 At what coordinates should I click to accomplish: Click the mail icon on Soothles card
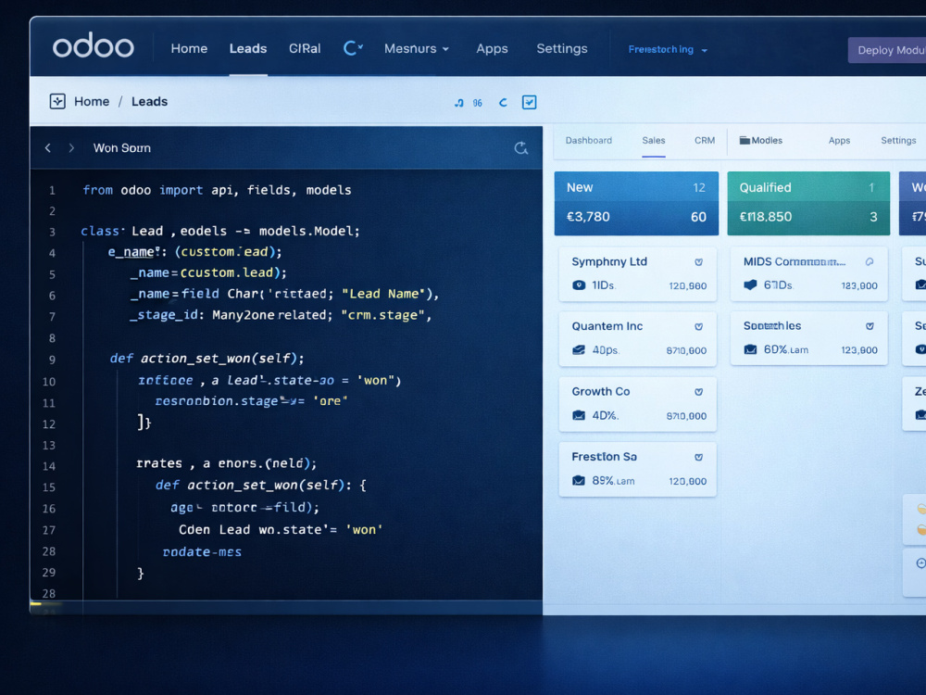coord(750,349)
